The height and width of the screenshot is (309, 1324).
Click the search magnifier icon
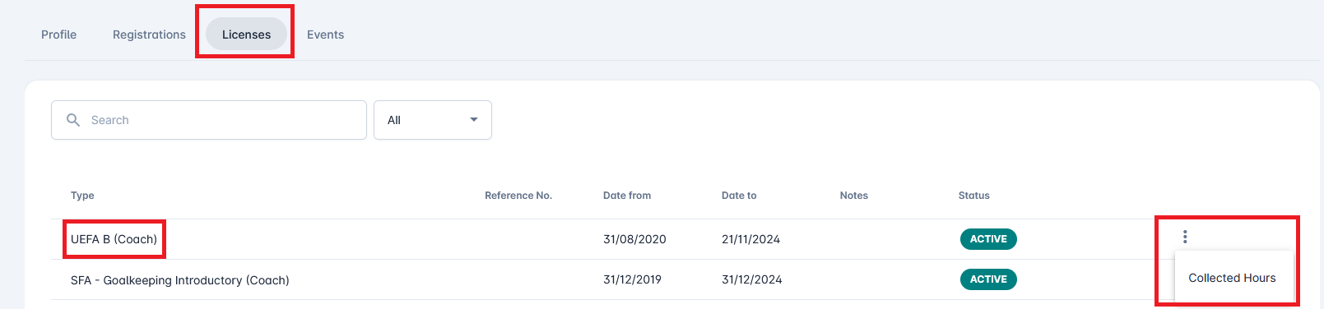(73, 120)
